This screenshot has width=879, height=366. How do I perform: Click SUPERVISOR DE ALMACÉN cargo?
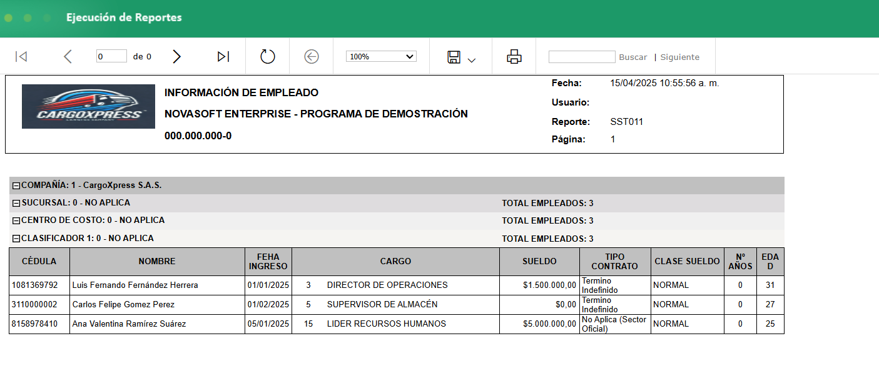tap(382, 304)
